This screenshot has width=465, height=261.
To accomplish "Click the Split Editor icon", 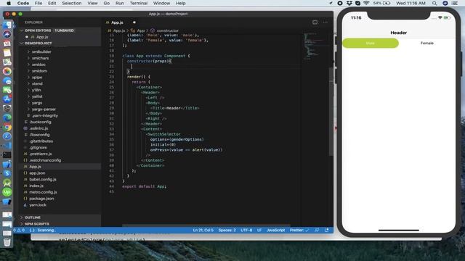I will [x=315, y=22].
